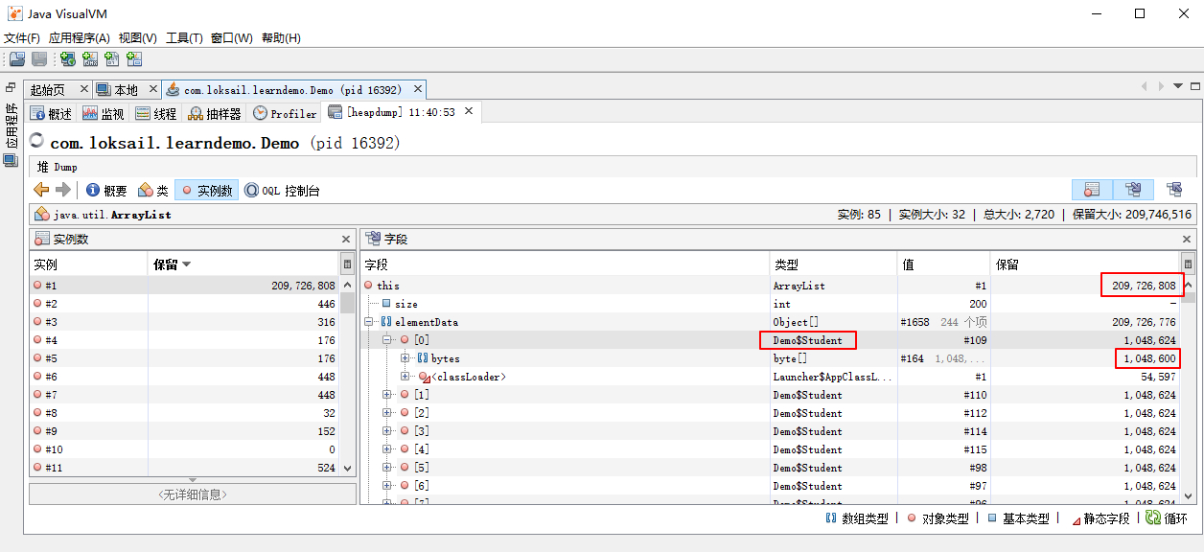Expand the classLoader node
Screen dimensions: 1204x552
tap(405, 377)
